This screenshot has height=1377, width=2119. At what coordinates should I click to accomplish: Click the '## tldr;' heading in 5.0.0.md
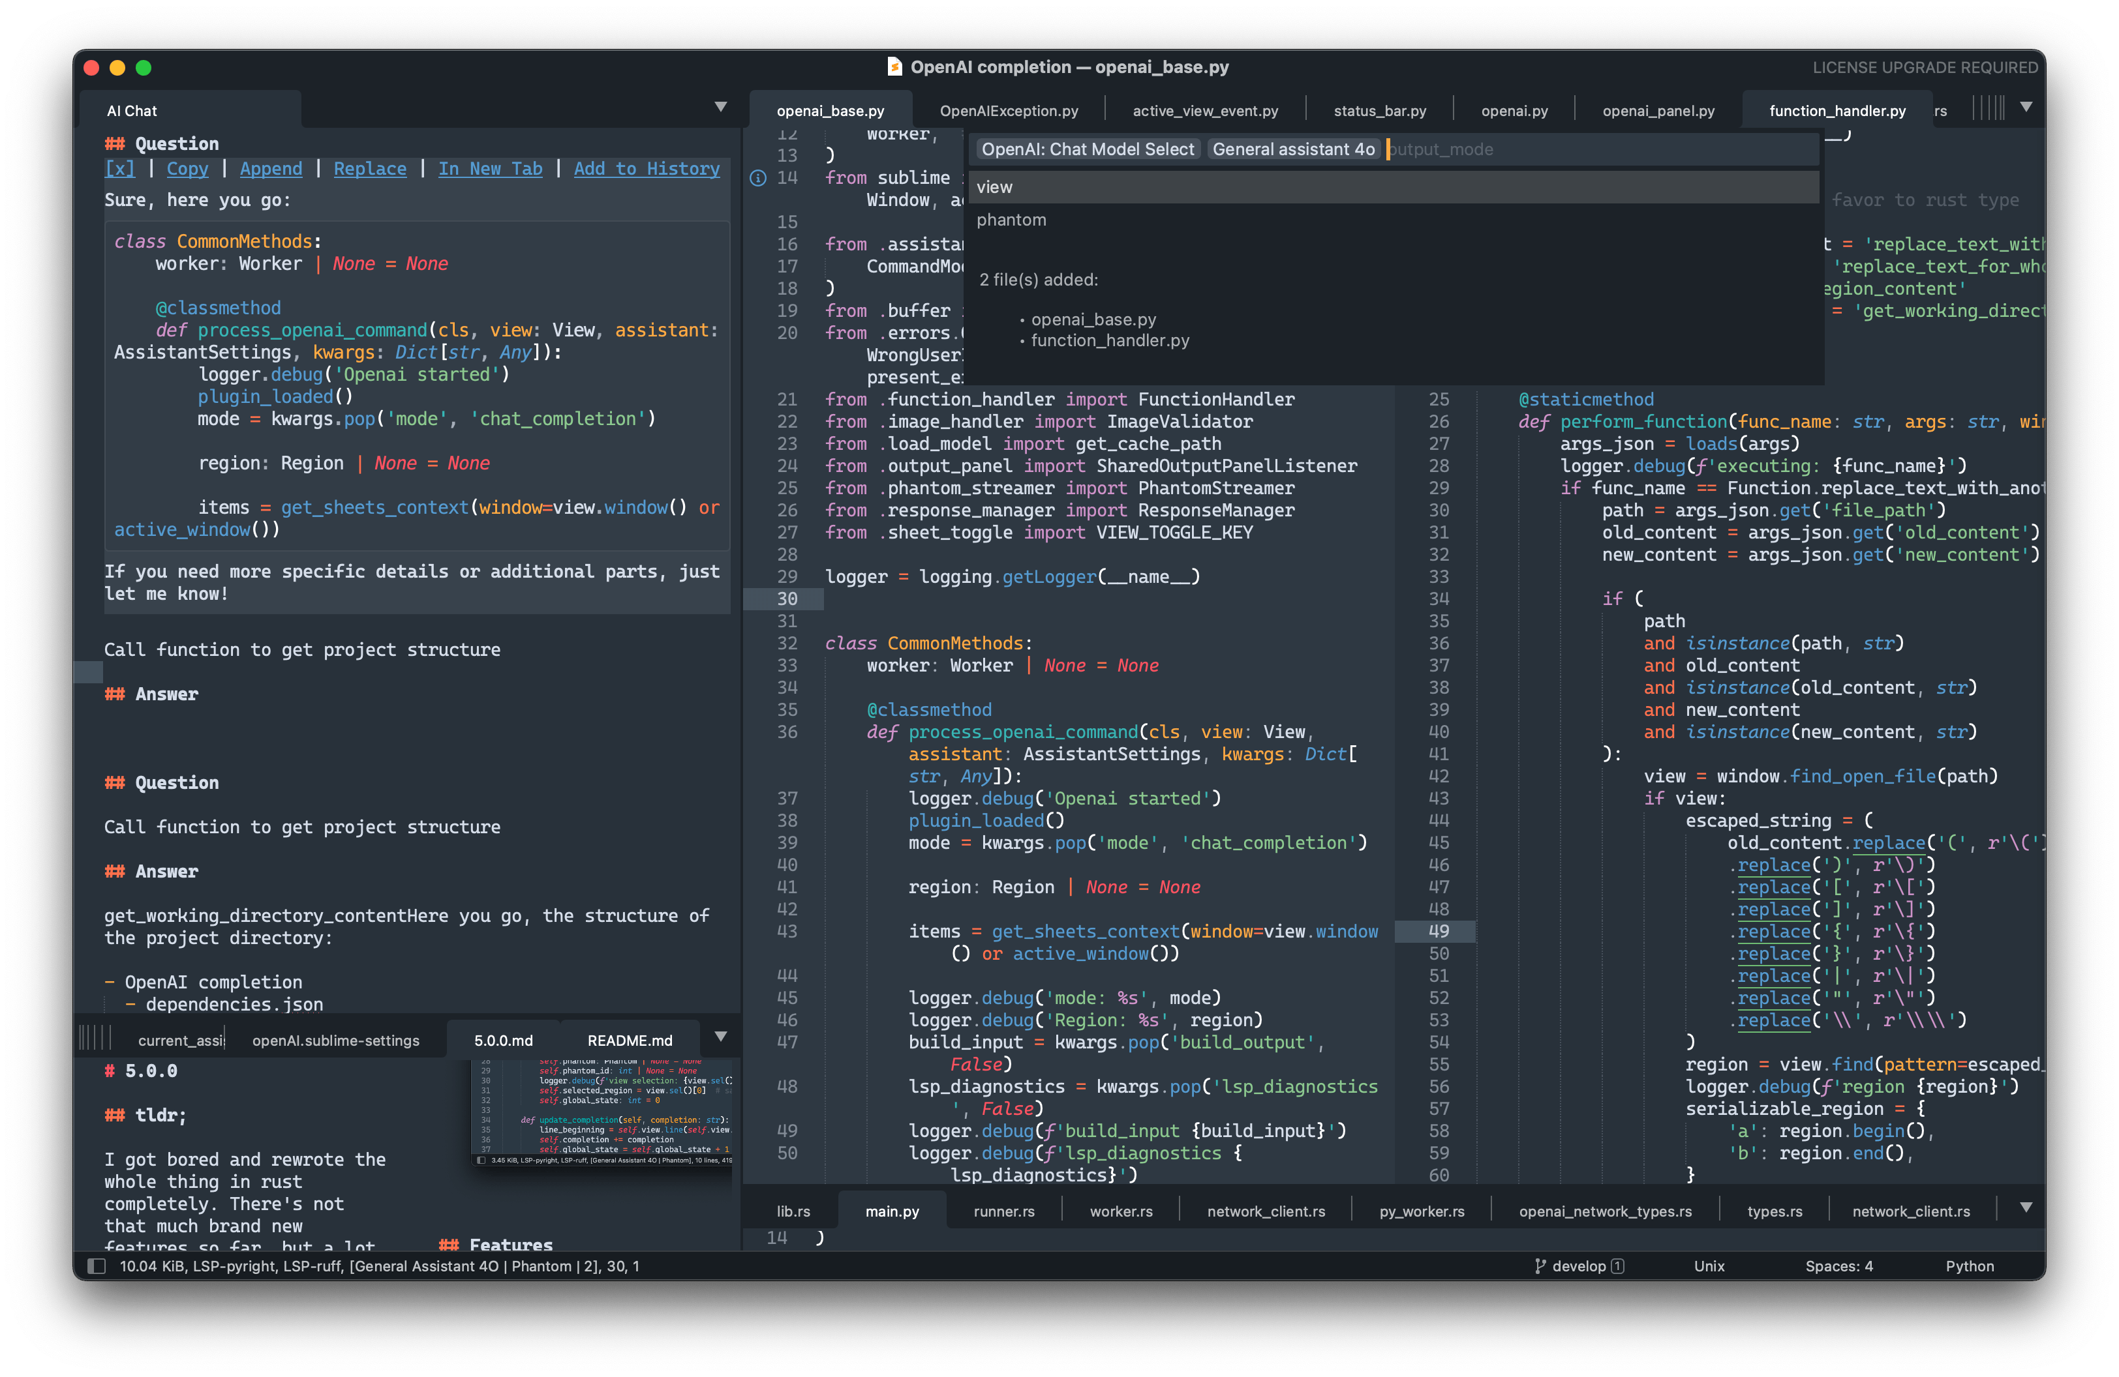pyautogui.click(x=145, y=1115)
